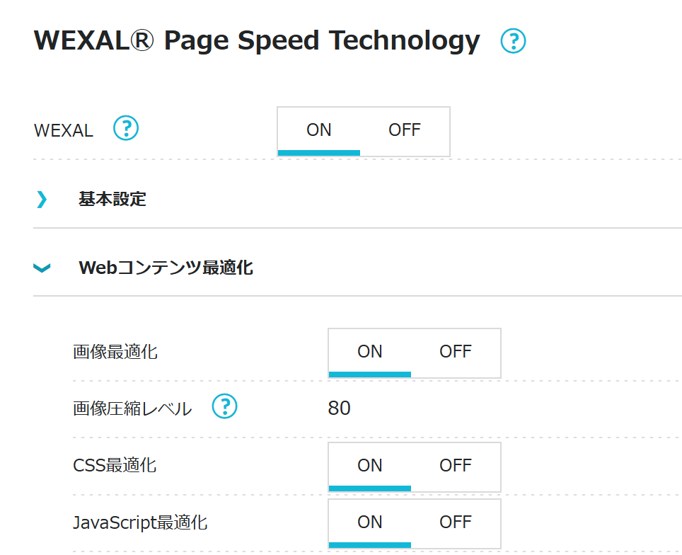
Task: Click help icon beside WEXAL Page Speed Technology title
Action: click(x=513, y=42)
